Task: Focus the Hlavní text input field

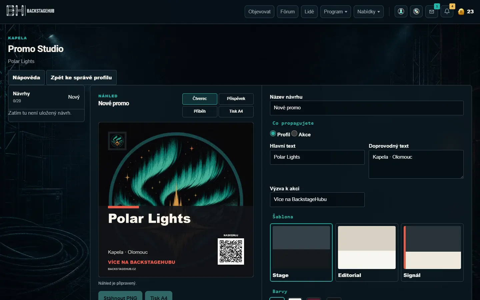Action: pos(317,157)
